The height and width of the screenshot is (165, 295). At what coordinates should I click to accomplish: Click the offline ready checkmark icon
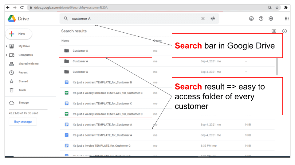251,19
